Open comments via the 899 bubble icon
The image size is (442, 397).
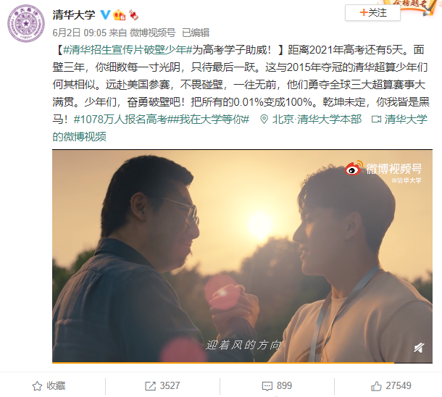[267, 386]
